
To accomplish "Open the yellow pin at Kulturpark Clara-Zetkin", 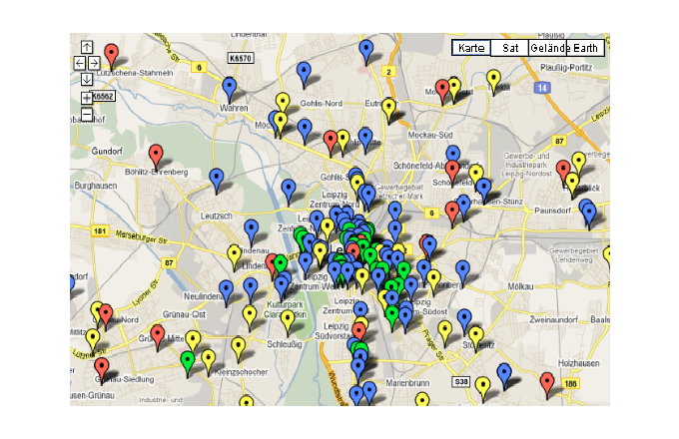I will [x=288, y=320].
